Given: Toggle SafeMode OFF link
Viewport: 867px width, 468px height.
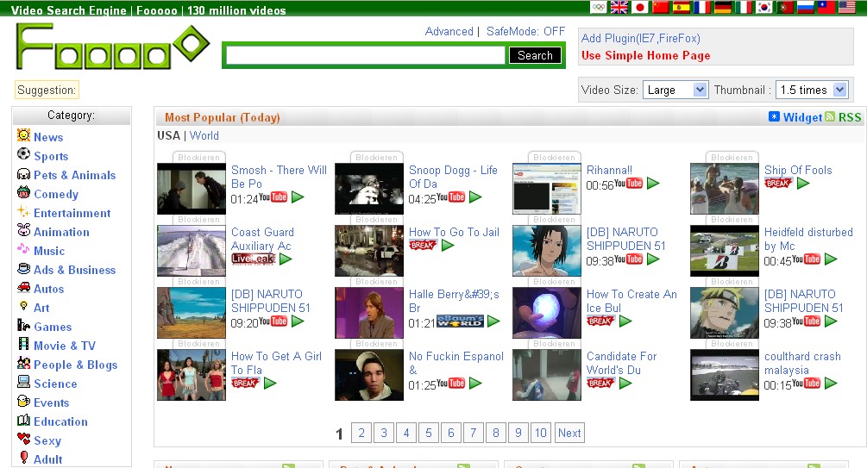Looking at the screenshot, I should [x=526, y=32].
